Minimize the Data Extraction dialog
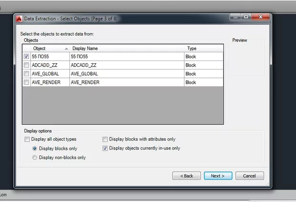This screenshot has height=202, width=296. click(235, 17)
